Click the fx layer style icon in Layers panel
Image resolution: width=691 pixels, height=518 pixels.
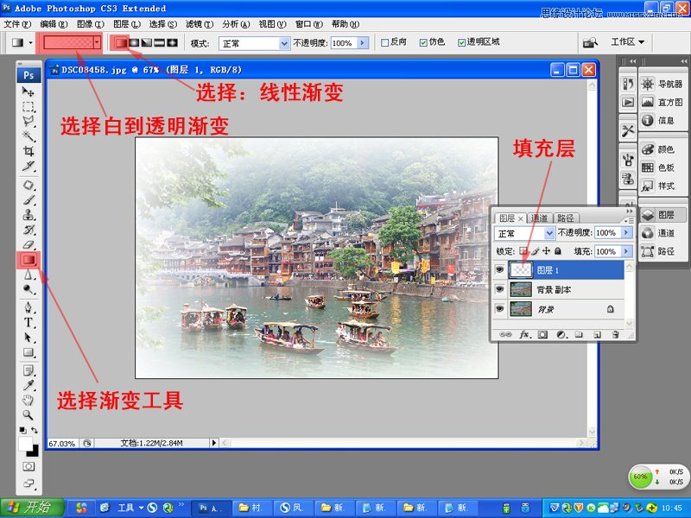(523, 333)
